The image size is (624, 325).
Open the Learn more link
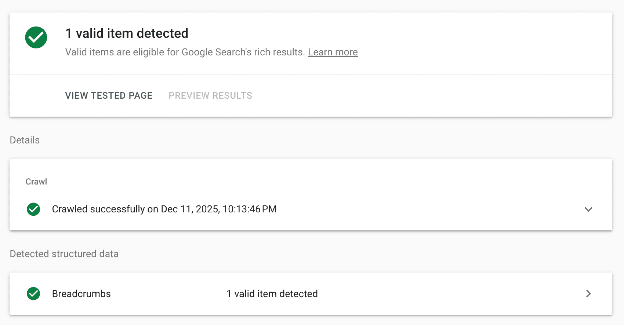[333, 52]
